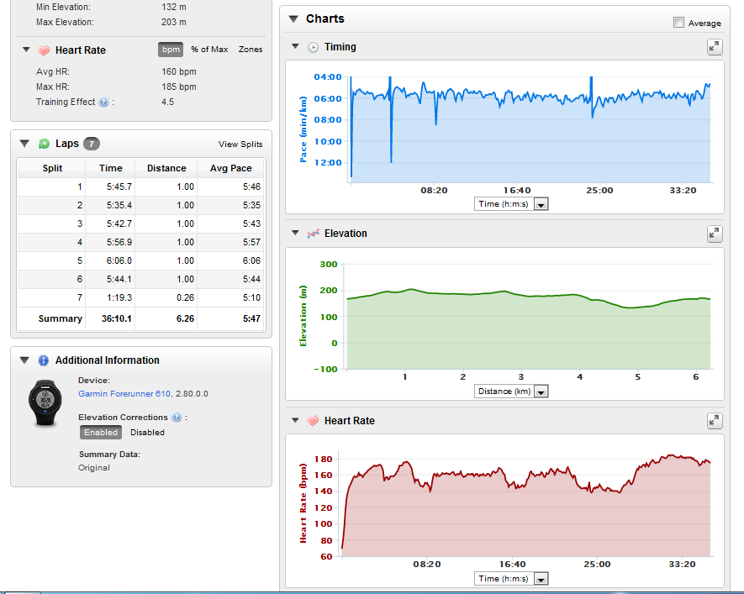Click the Elevation Corrections help icon
744x594 pixels.
coord(177,418)
